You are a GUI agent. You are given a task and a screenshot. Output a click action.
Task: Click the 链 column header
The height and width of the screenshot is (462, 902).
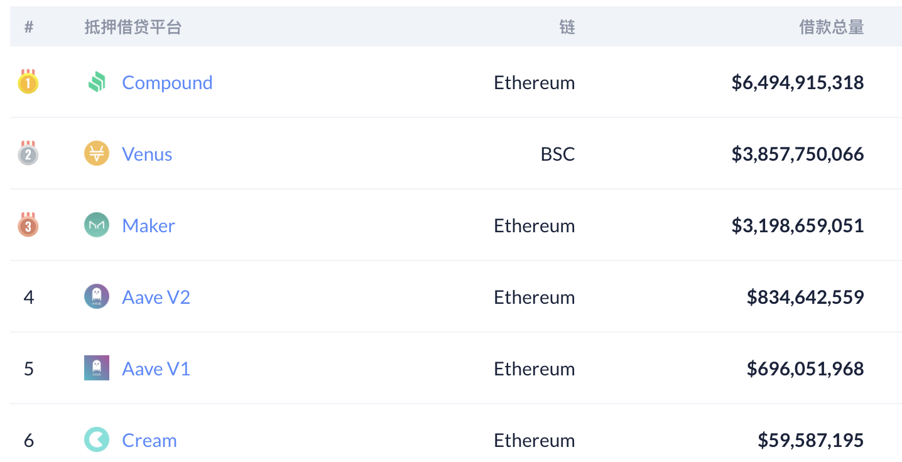[567, 27]
